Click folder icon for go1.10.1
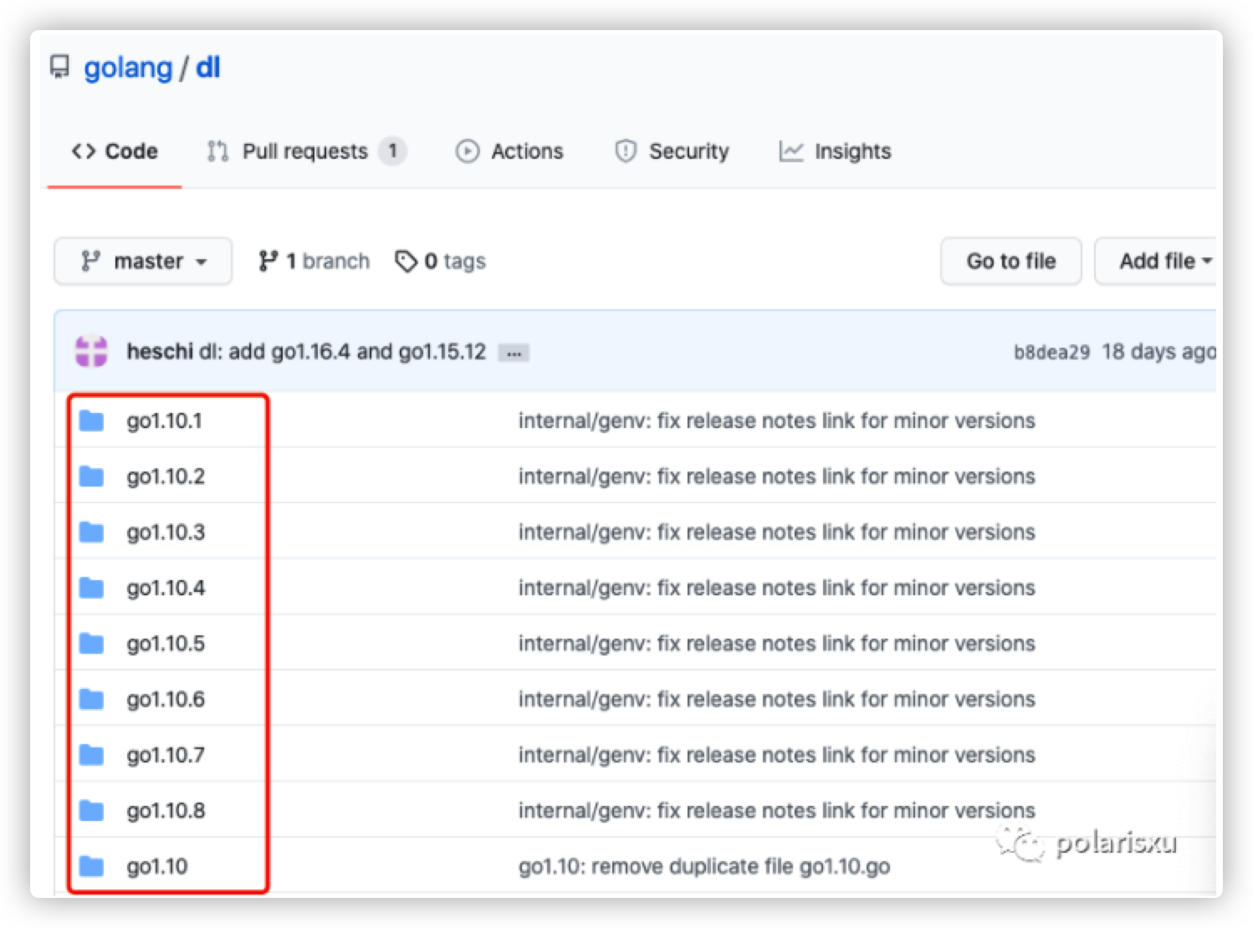1253x928 pixels. click(91, 421)
